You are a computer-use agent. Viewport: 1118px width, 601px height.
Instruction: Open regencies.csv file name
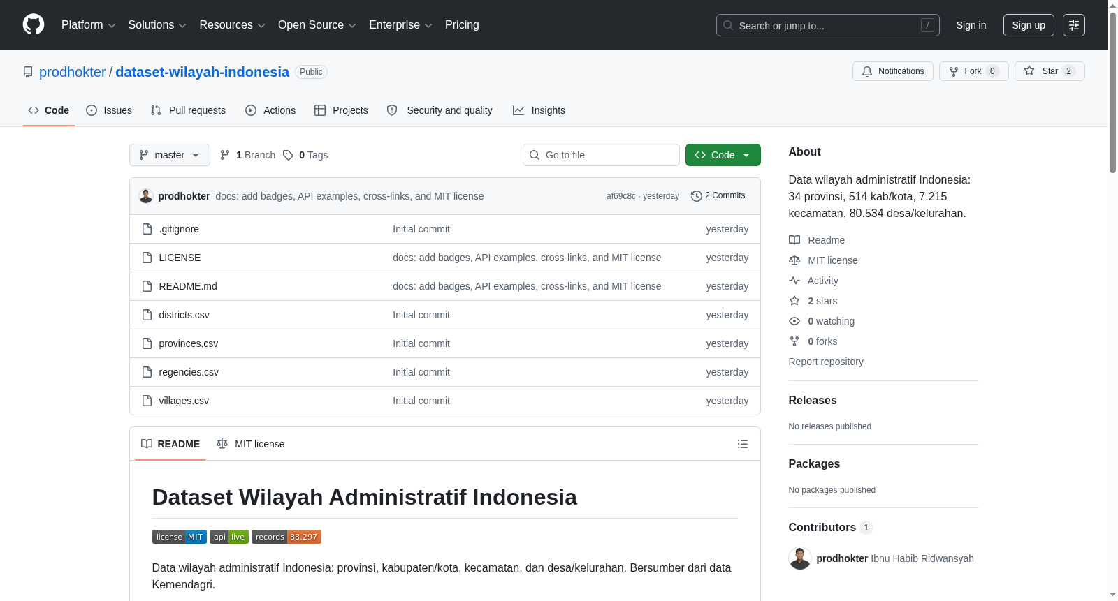[189, 372]
